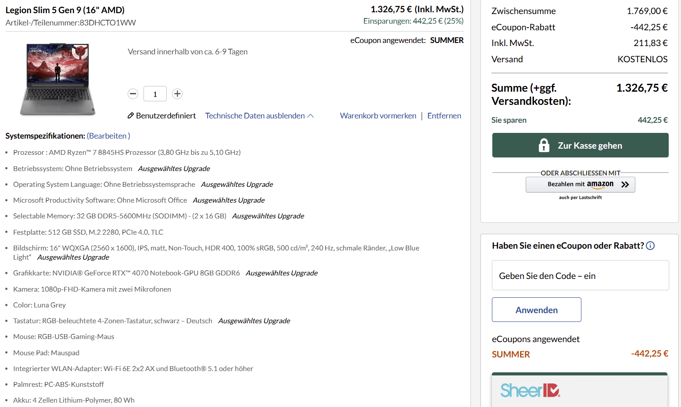681x407 pixels.
Task: Click the 'Operating System Language' line
Action: pos(104,184)
